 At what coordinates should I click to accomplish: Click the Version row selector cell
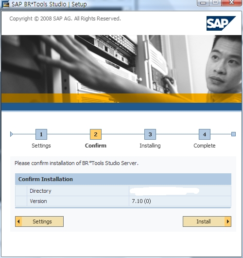[21, 201]
